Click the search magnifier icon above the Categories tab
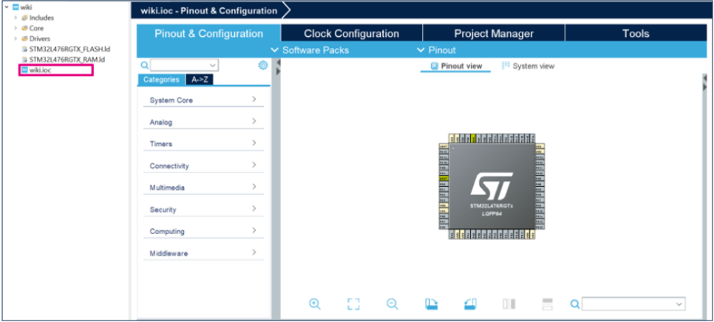Viewport: 714px width, 322px height. click(144, 66)
